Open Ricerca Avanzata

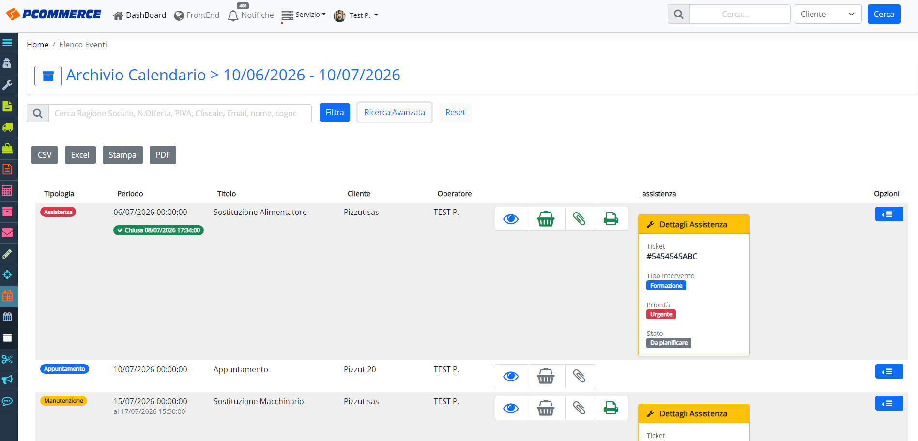pos(395,112)
